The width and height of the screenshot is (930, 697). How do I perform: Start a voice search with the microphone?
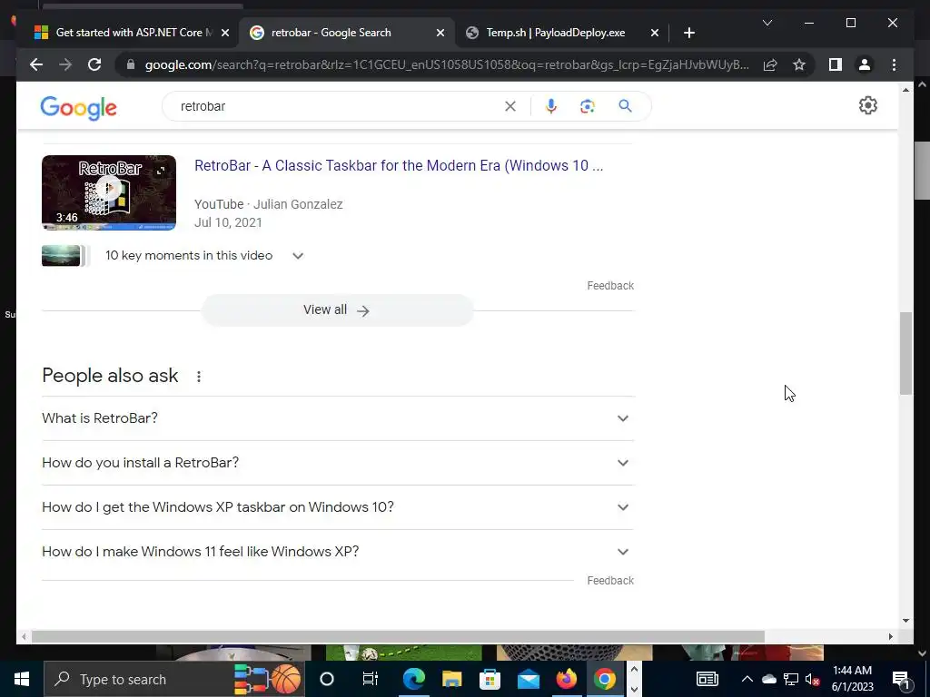tap(551, 106)
